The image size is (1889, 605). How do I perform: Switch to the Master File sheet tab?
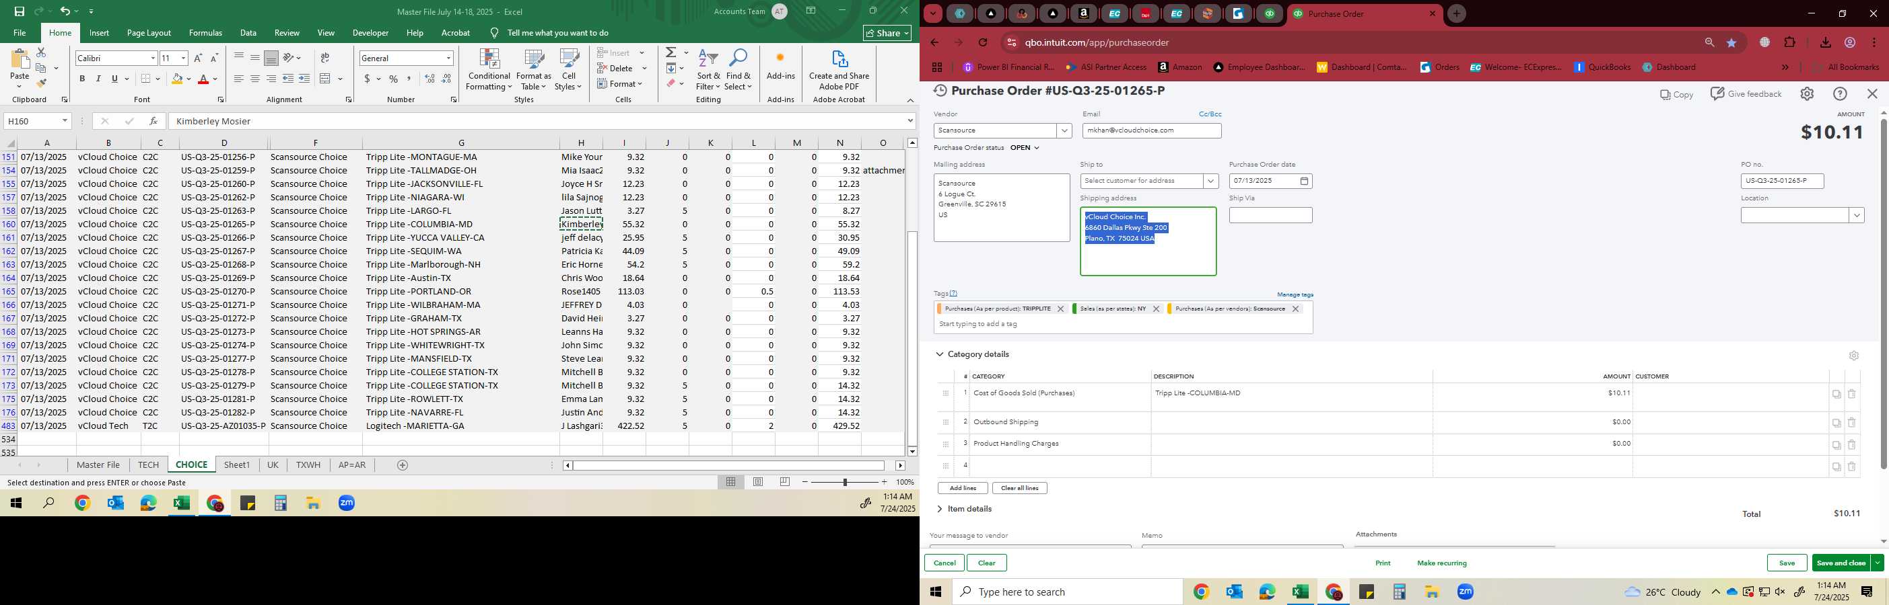(98, 465)
